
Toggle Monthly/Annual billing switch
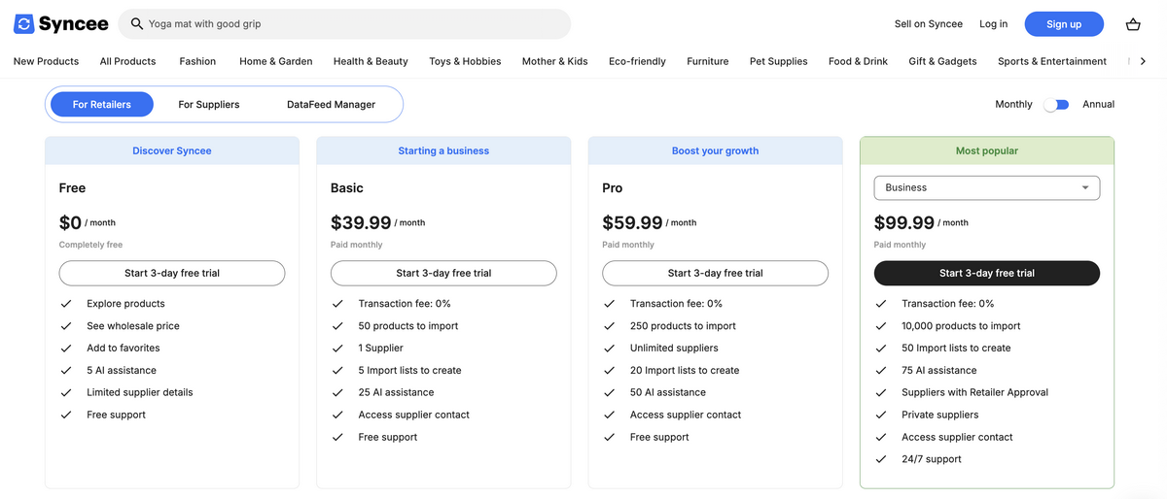point(1056,105)
